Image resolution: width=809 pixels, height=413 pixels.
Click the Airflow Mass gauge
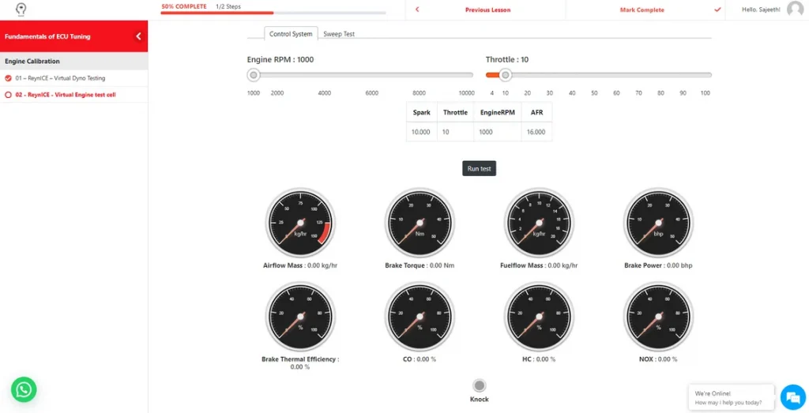[x=300, y=223]
